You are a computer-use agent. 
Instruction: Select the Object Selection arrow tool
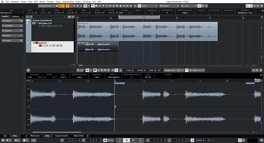point(93,6)
